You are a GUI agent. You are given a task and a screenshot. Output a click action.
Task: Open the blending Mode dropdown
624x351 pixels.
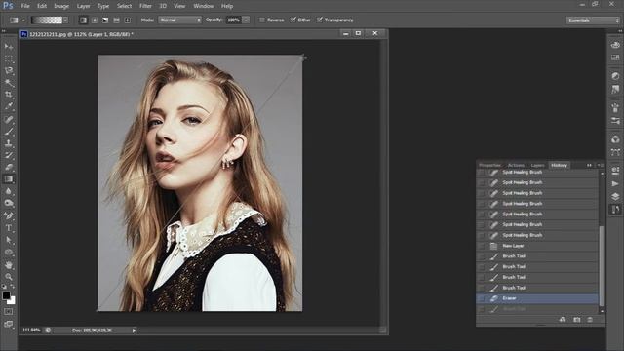pos(179,19)
